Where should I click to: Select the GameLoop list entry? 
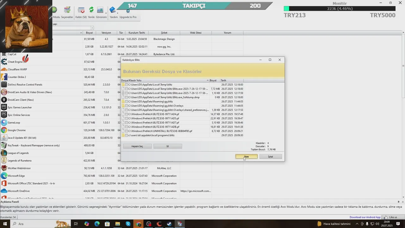pos(121,123)
